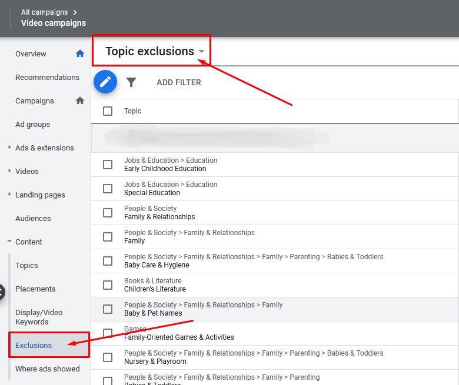
Task: Click the home icon beside Overview
Action: click(x=80, y=53)
